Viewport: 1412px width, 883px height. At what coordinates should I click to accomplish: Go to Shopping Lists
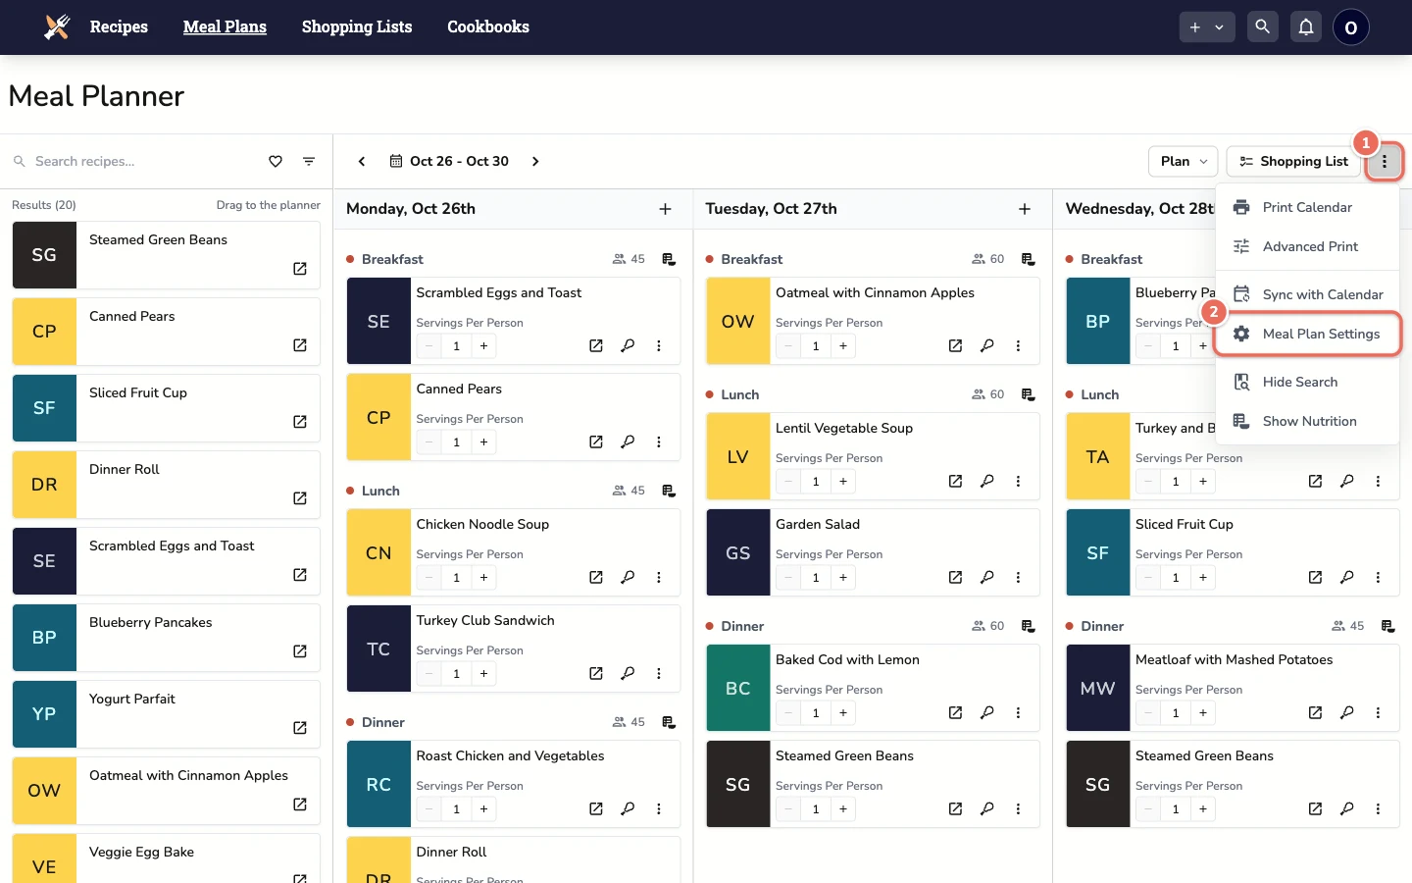tap(357, 26)
